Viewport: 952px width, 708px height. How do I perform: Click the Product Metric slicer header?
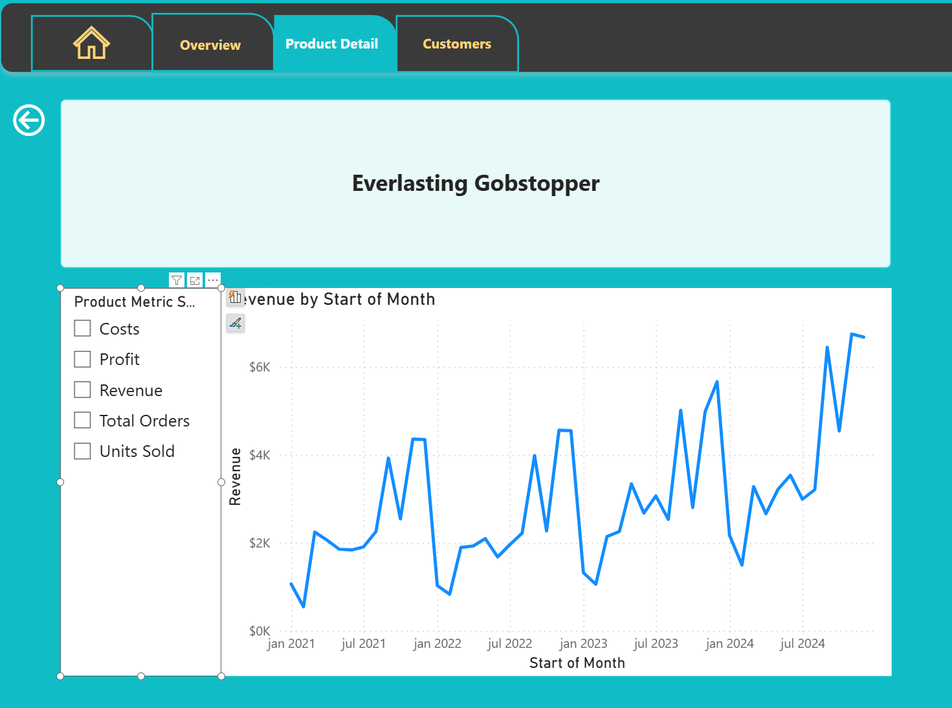(135, 302)
